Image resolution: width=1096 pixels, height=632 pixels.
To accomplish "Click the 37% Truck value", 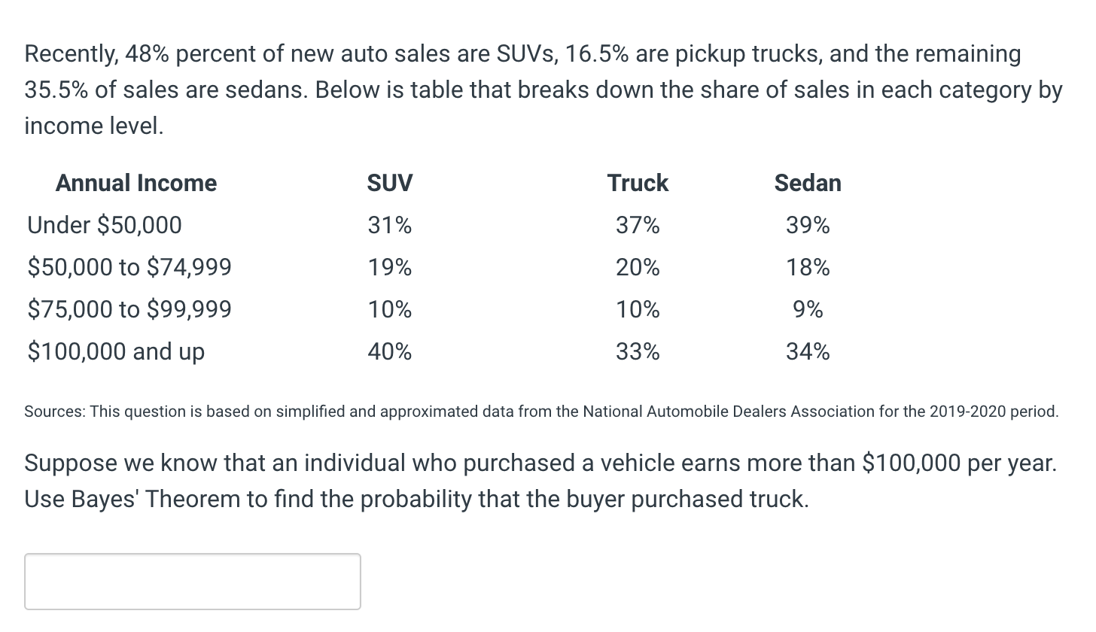I will tap(637, 225).
